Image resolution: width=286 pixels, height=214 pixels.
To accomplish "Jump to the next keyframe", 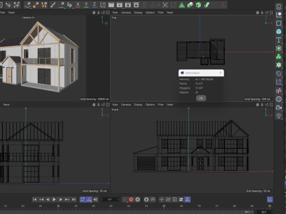I will tap(67, 200).
